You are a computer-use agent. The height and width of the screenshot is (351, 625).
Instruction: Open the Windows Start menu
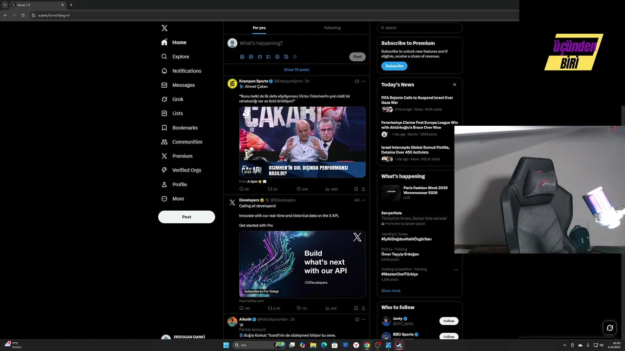[x=226, y=345]
